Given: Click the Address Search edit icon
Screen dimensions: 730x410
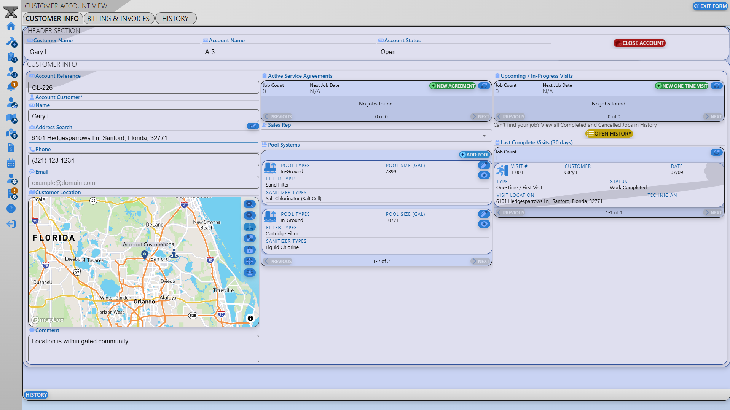Looking at the screenshot, I should click(253, 126).
